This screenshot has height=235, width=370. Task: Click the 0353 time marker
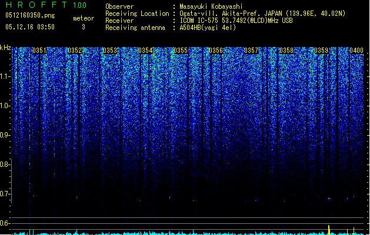point(110,51)
